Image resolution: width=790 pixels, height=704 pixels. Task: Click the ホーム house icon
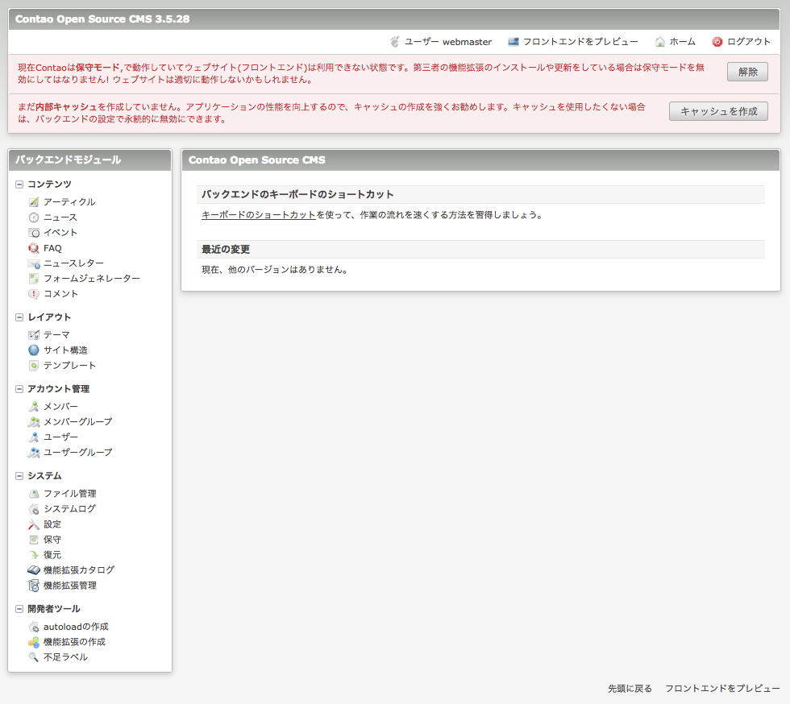tap(659, 42)
